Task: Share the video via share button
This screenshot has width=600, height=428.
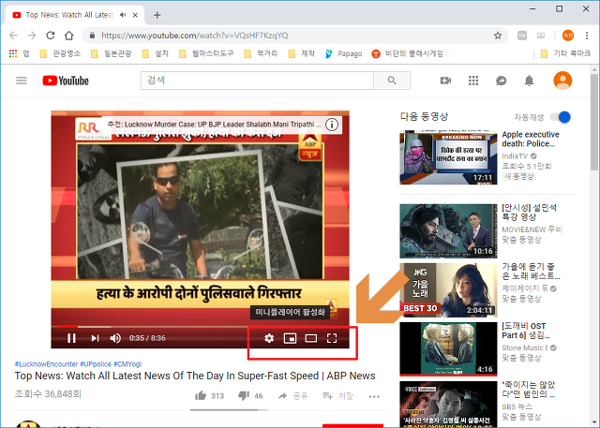Action: [292, 396]
